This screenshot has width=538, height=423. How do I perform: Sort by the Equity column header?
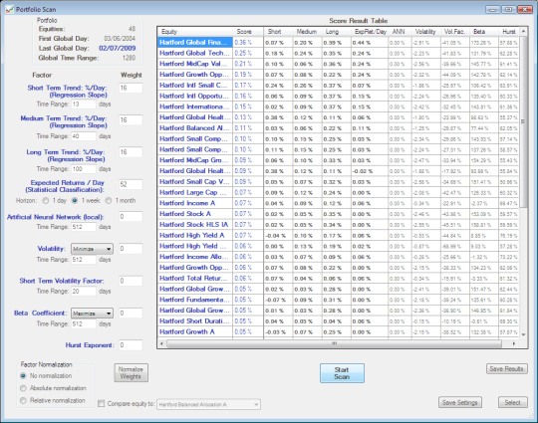pyautogui.click(x=195, y=32)
